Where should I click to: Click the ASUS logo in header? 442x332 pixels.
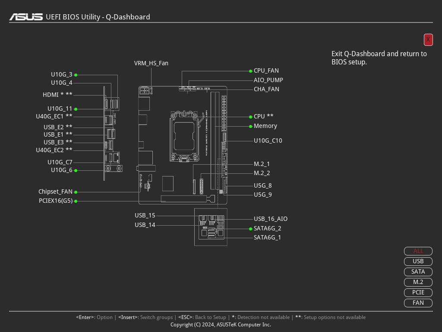click(x=26, y=17)
